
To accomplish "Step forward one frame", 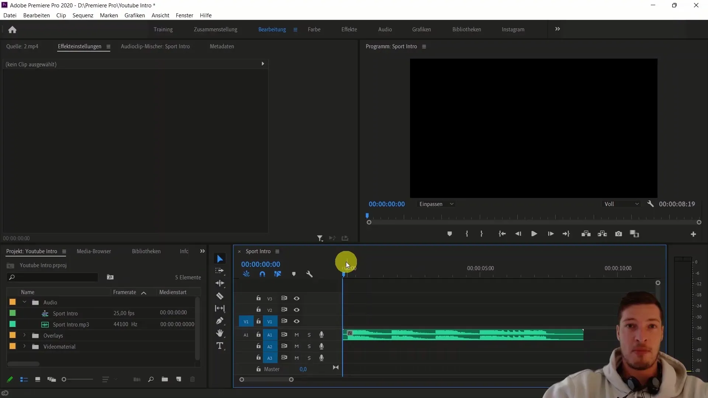I will pyautogui.click(x=551, y=234).
